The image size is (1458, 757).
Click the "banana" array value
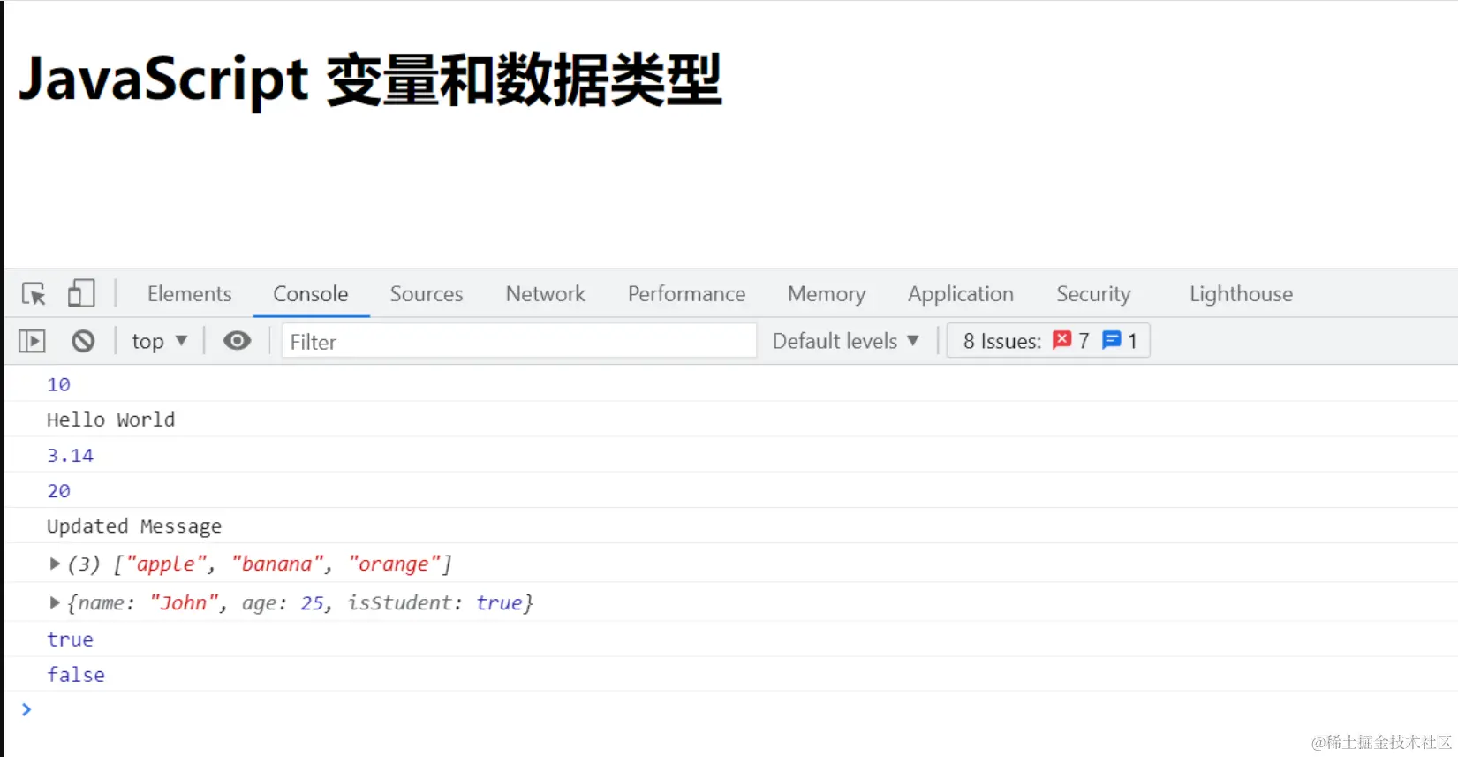point(277,564)
